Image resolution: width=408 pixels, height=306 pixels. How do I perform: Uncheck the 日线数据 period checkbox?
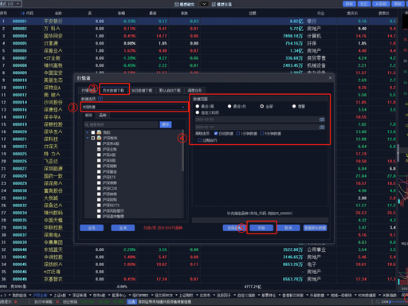coord(216,133)
